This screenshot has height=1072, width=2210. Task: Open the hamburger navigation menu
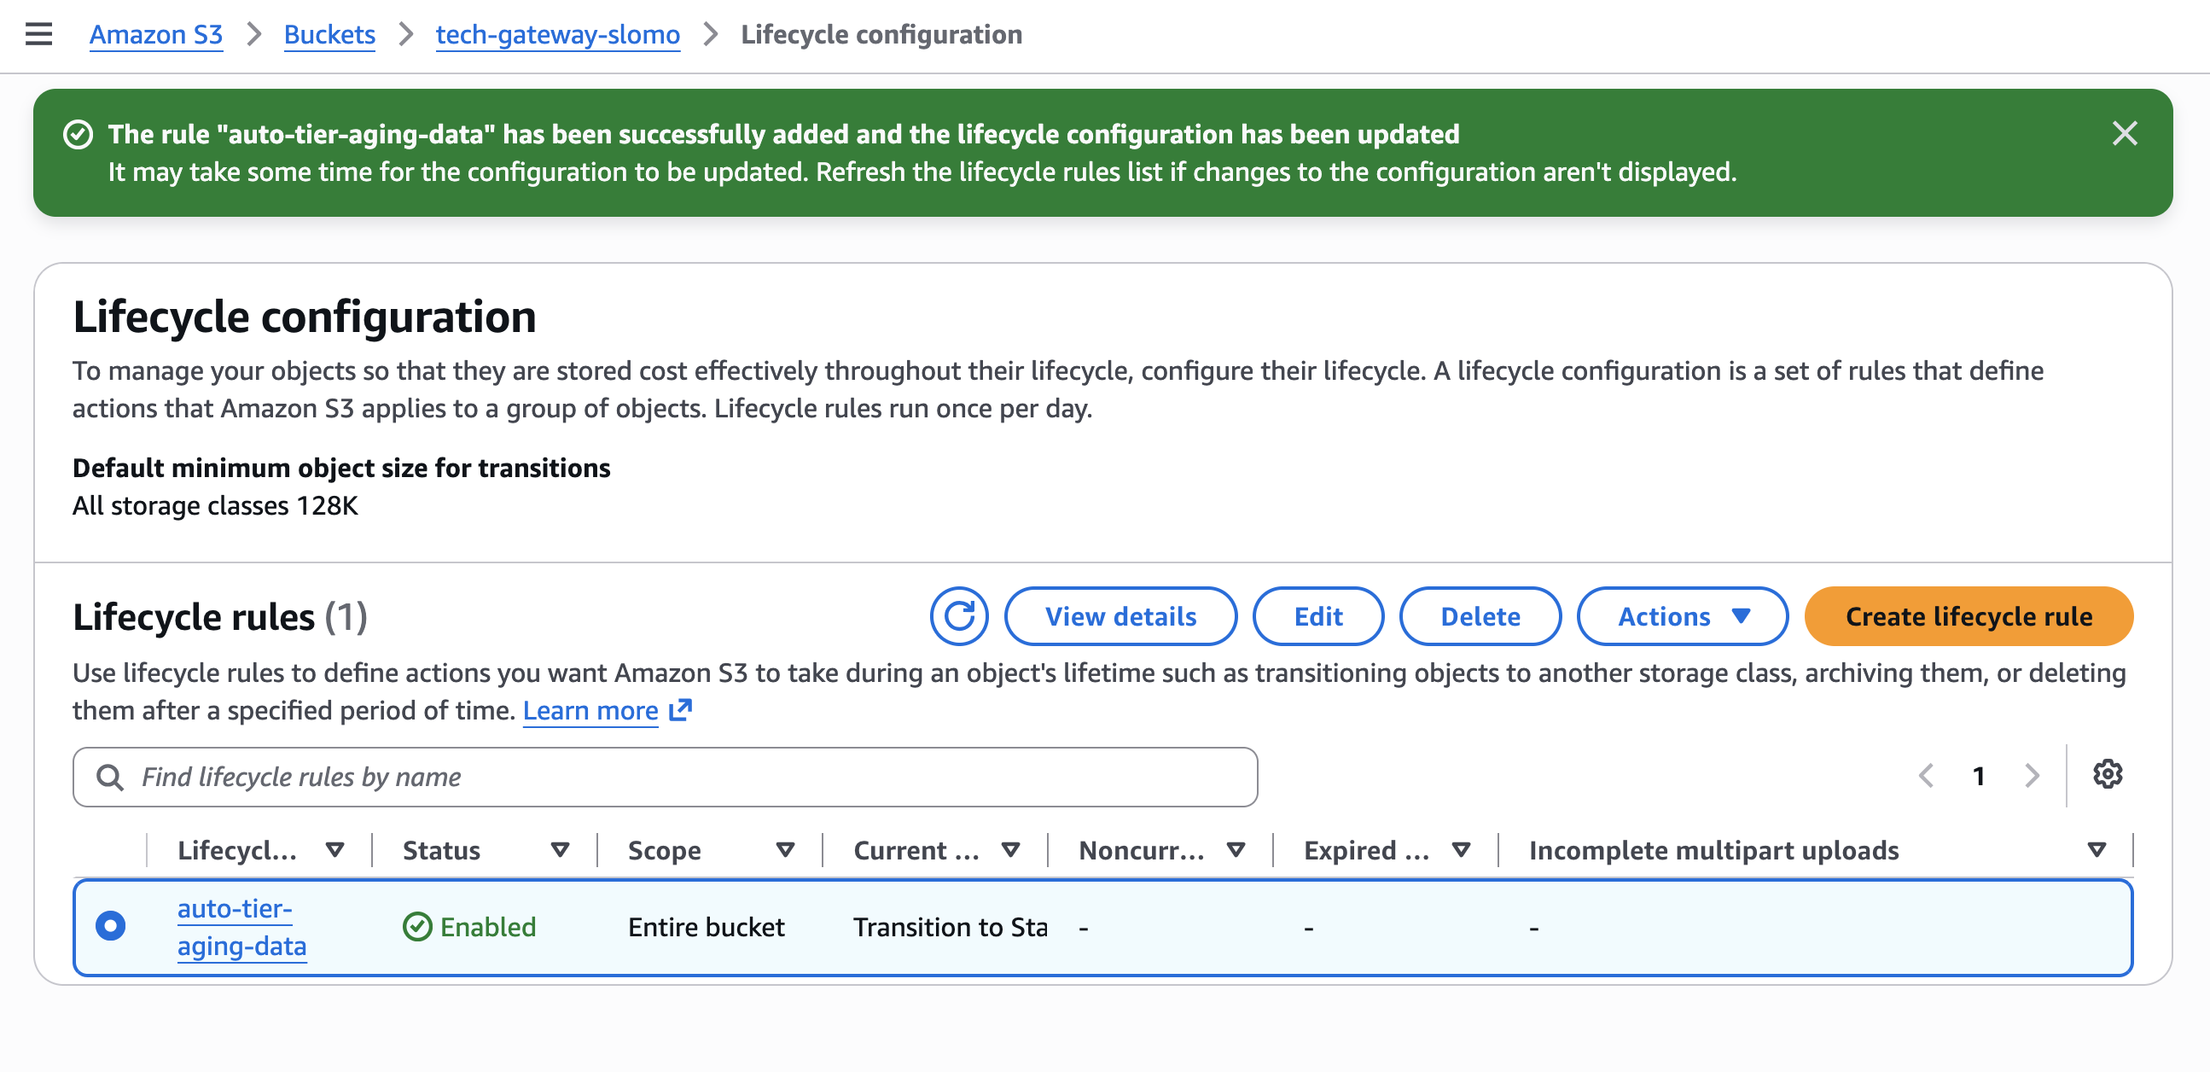tap(38, 34)
